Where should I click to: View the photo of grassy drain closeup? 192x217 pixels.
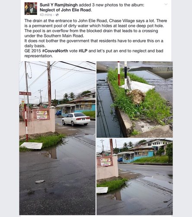[x=134, y=99]
